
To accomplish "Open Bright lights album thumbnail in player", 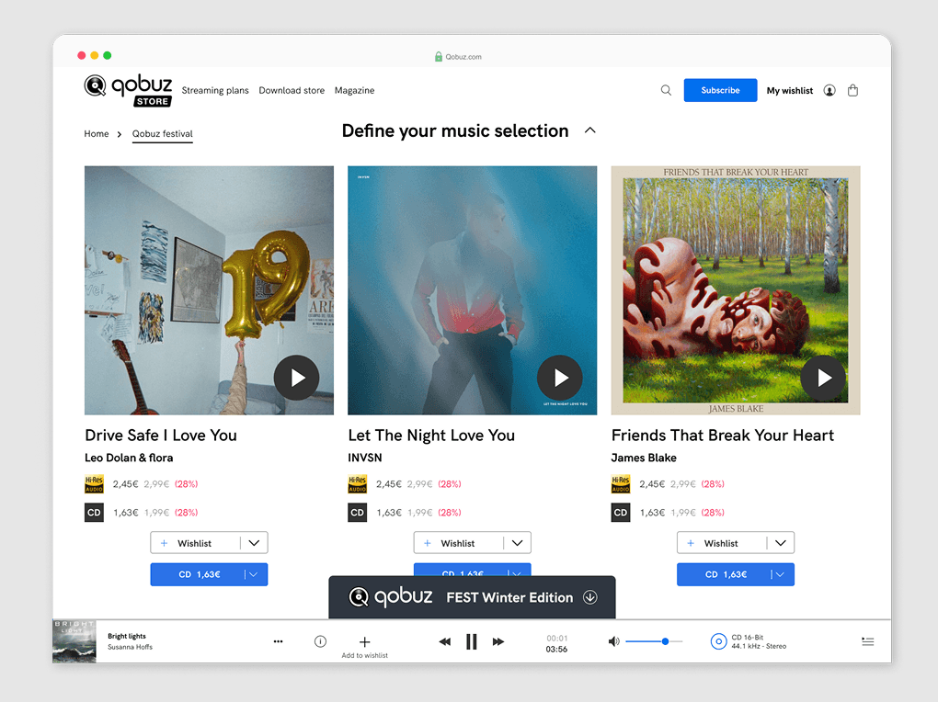I will [x=74, y=641].
